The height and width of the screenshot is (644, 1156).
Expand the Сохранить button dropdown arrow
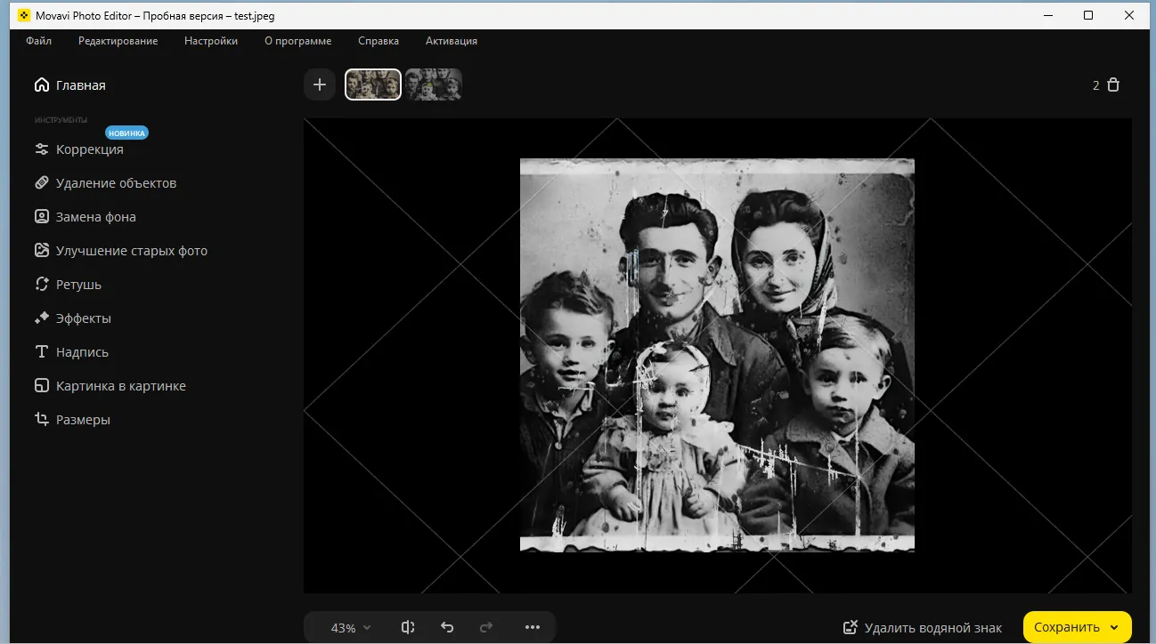1114,627
